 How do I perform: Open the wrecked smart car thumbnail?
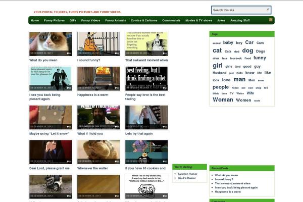(50, 186)
